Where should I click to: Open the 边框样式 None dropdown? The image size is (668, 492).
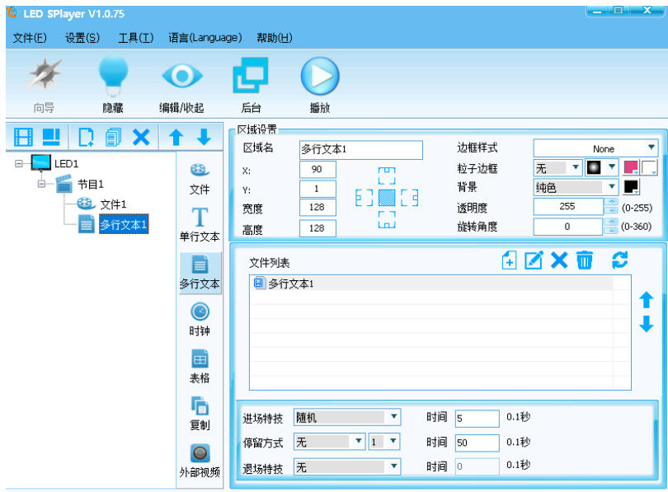598,148
